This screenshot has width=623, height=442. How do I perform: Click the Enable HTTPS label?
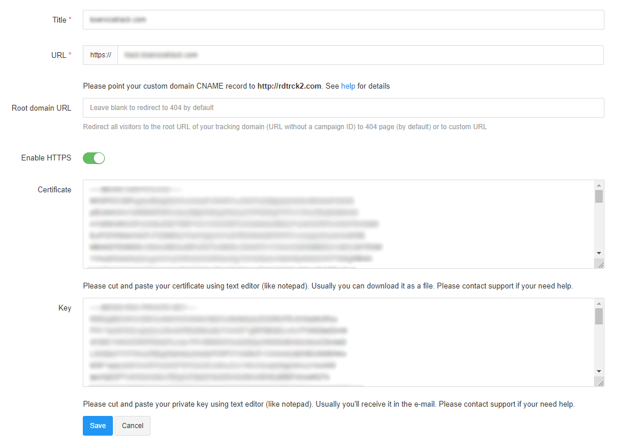coord(46,158)
